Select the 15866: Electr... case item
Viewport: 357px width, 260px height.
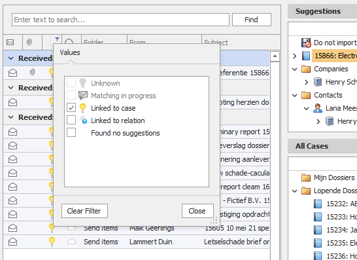pos(335,56)
